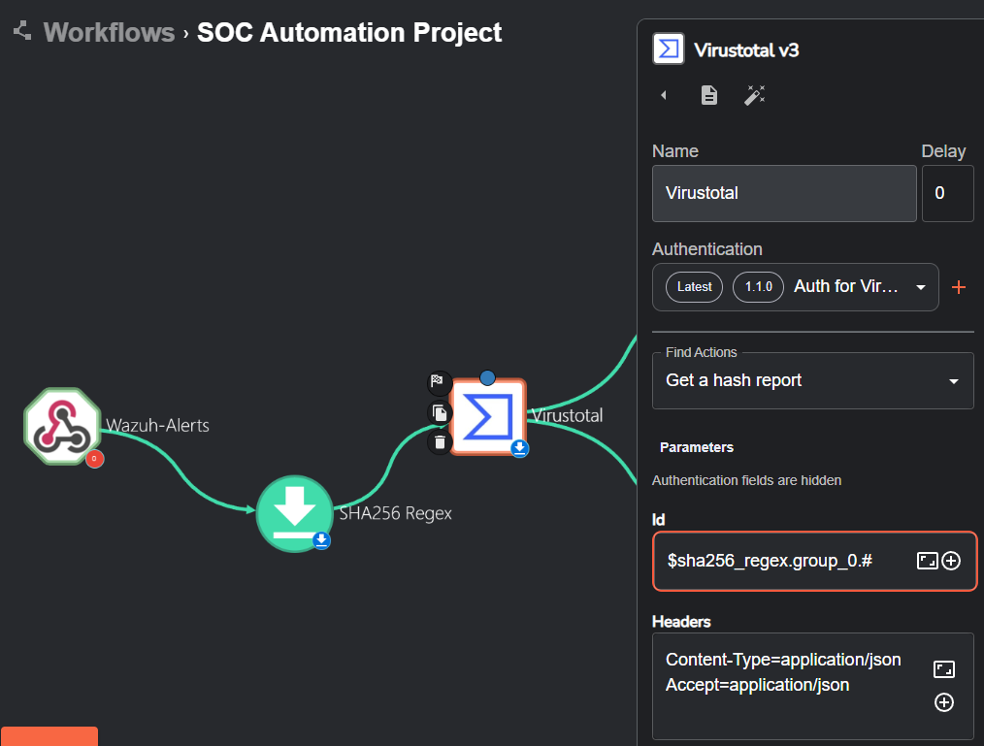This screenshot has height=746, width=984.
Task: Click the Workflows tree icon in breadcrumb
Action: point(22,31)
